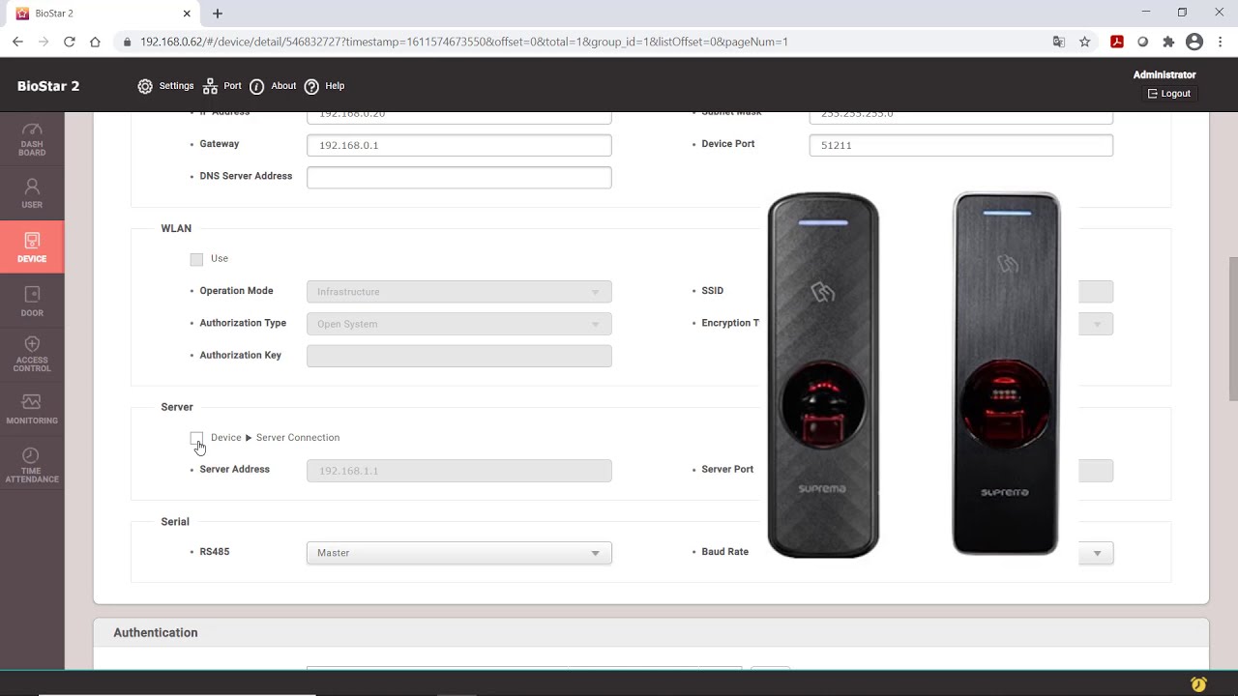Click the address bar URL
Screen dimensions: 1238x696
point(464,42)
